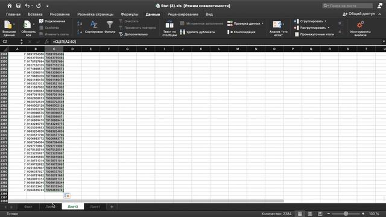Click the formula bar with =СЦЕП(A2:B2)
Viewport: 386px width, 217px height.
(217, 42)
